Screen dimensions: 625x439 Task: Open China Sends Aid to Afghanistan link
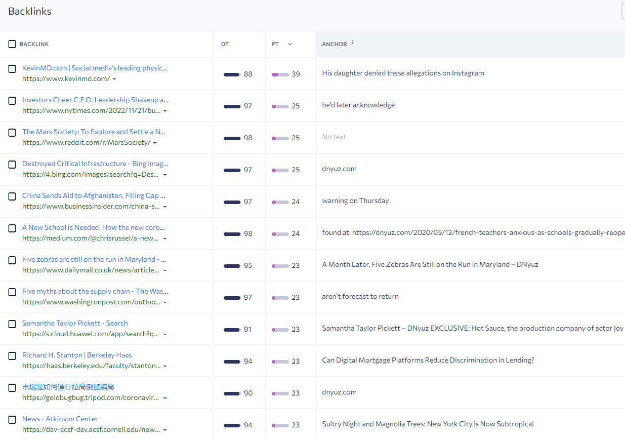tap(94, 195)
